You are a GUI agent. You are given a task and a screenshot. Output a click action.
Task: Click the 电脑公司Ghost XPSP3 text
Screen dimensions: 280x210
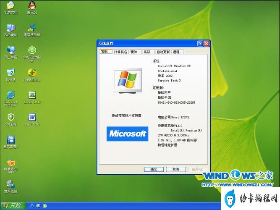[173, 117]
